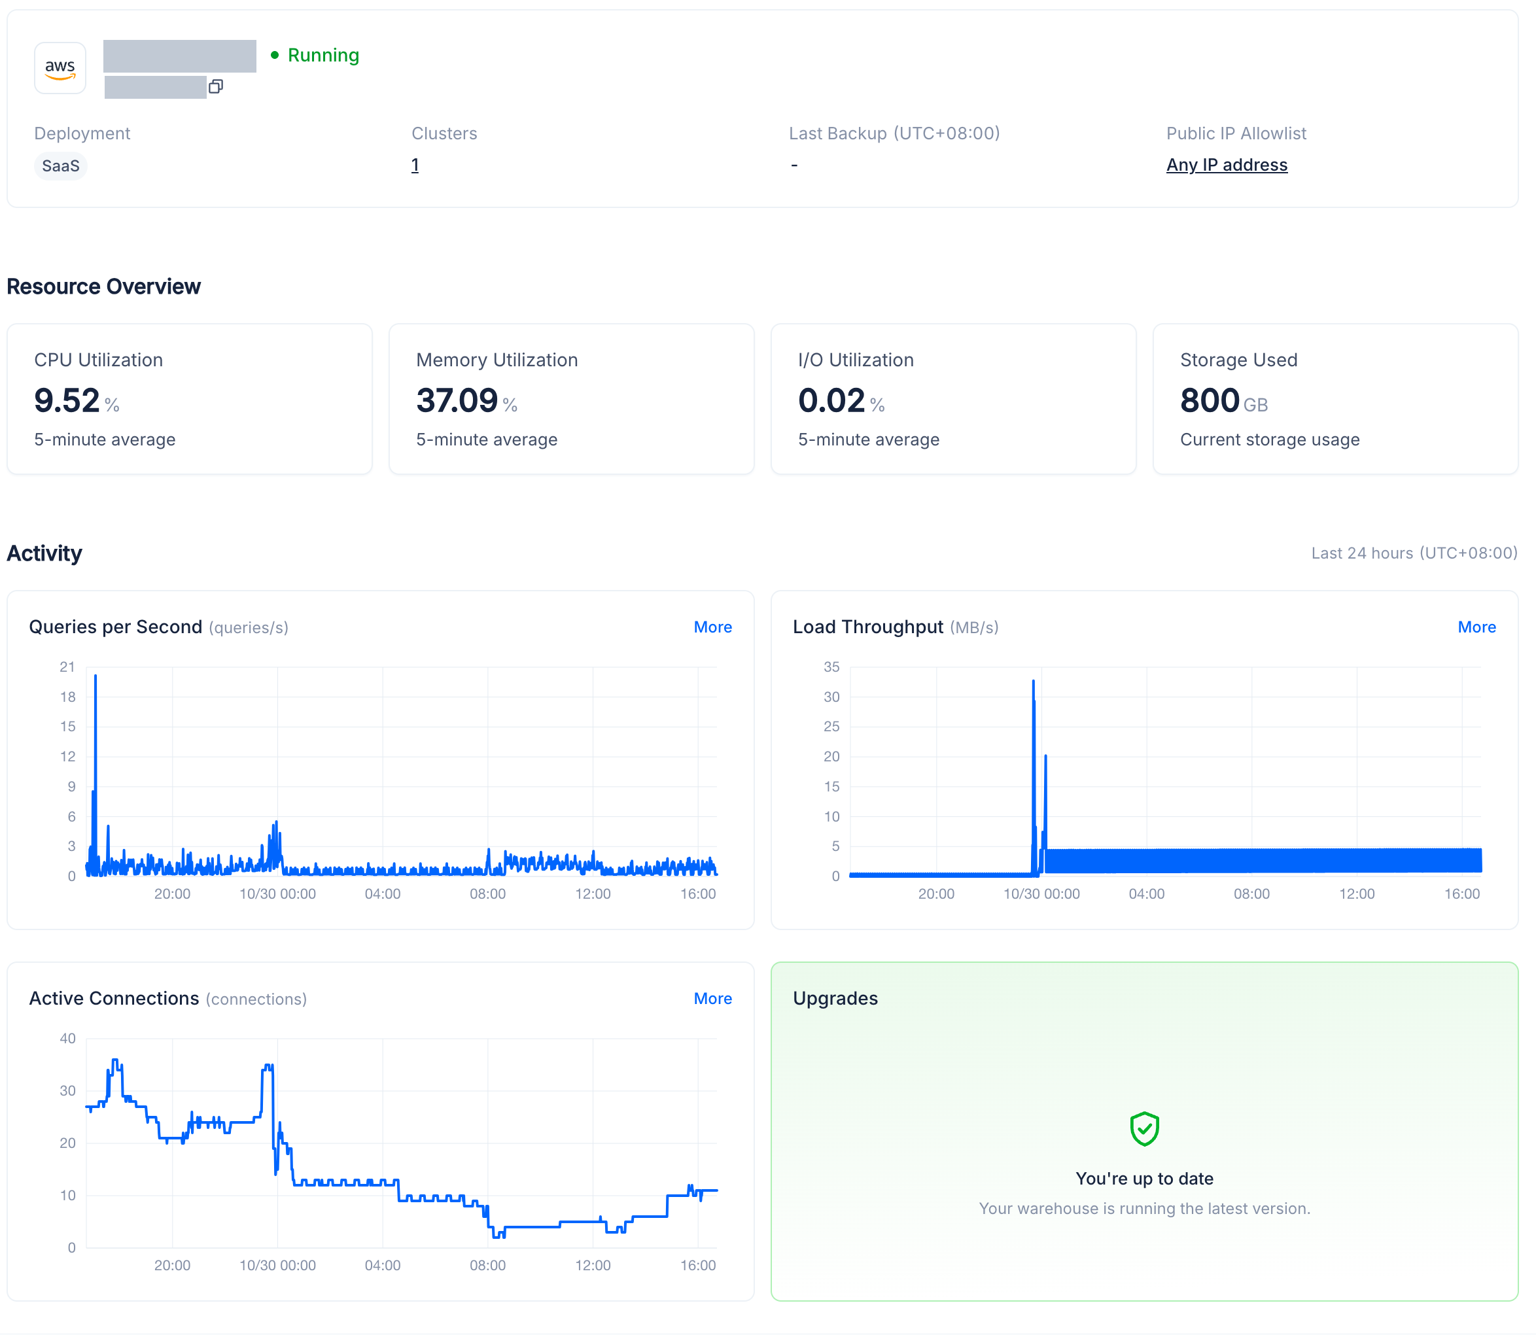Screen dimensions: 1536x1335
Task: Click the Activity heading
Action: pyautogui.click(x=44, y=553)
